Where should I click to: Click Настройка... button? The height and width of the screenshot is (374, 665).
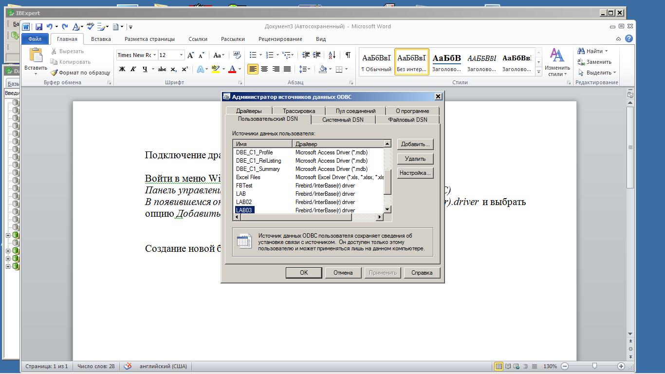click(x=415, y=173)
